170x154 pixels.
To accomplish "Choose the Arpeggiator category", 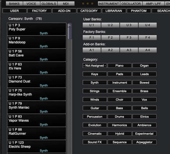I will click(x=144, y=142).
